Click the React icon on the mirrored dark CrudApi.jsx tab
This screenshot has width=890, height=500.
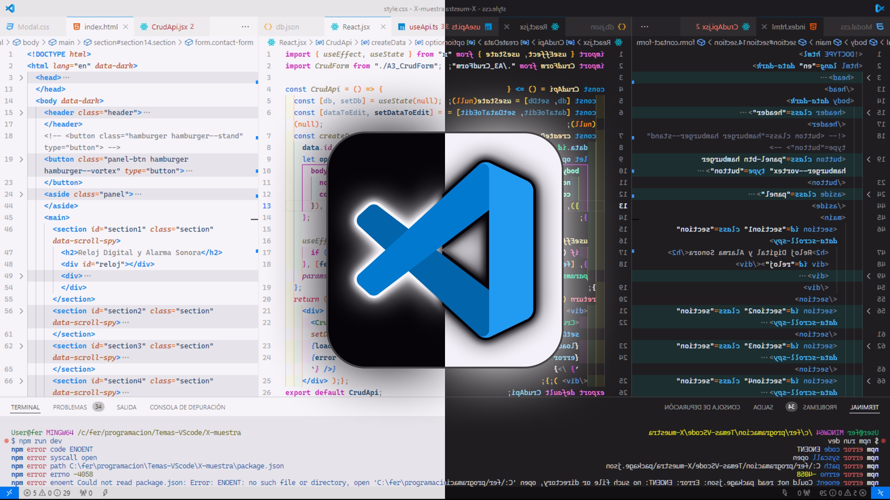coord(746,27)
